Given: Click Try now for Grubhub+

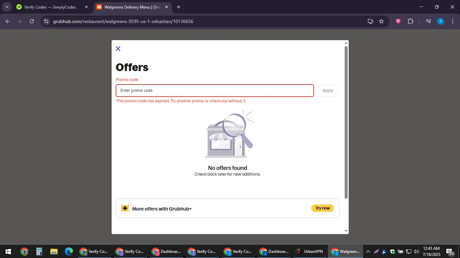Looking at the screenshot, I should 322,208.
